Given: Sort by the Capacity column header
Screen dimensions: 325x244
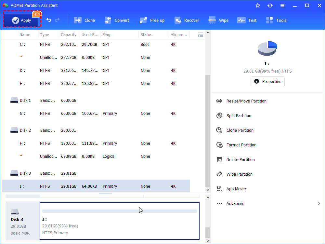Looking at the screenshot, I should (69, 35).
